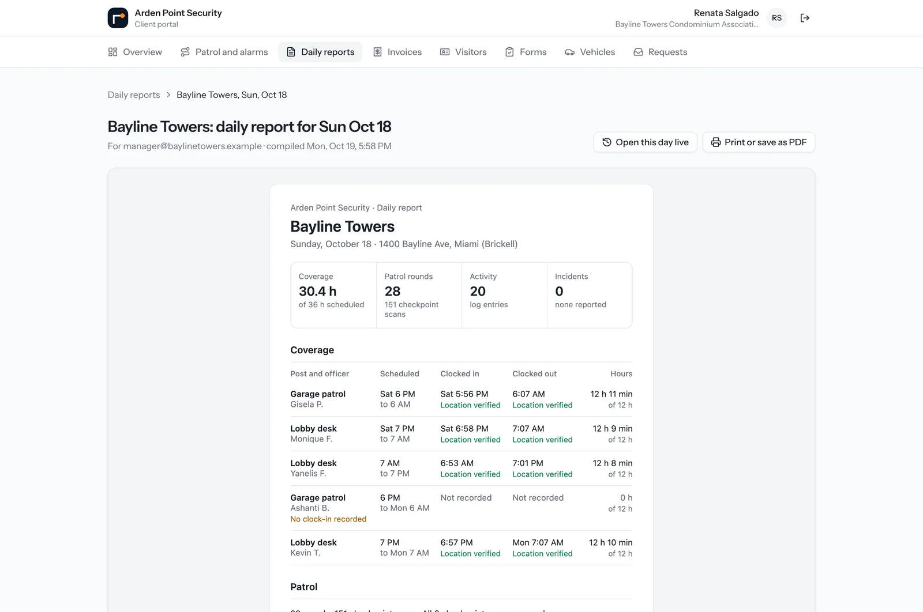Click the Daily reports document icon
The height and width of the screenshot is (612, 923).
click(x=291, y=52)
